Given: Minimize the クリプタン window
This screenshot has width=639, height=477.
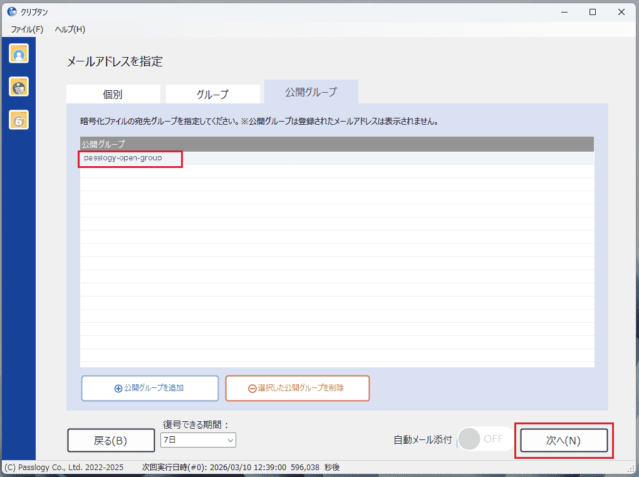Looking at the screenshot, I should click(x=563, y=12).
